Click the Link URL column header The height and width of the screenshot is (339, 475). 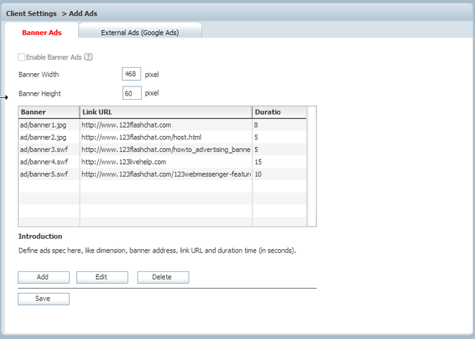(x=166, y=112)
